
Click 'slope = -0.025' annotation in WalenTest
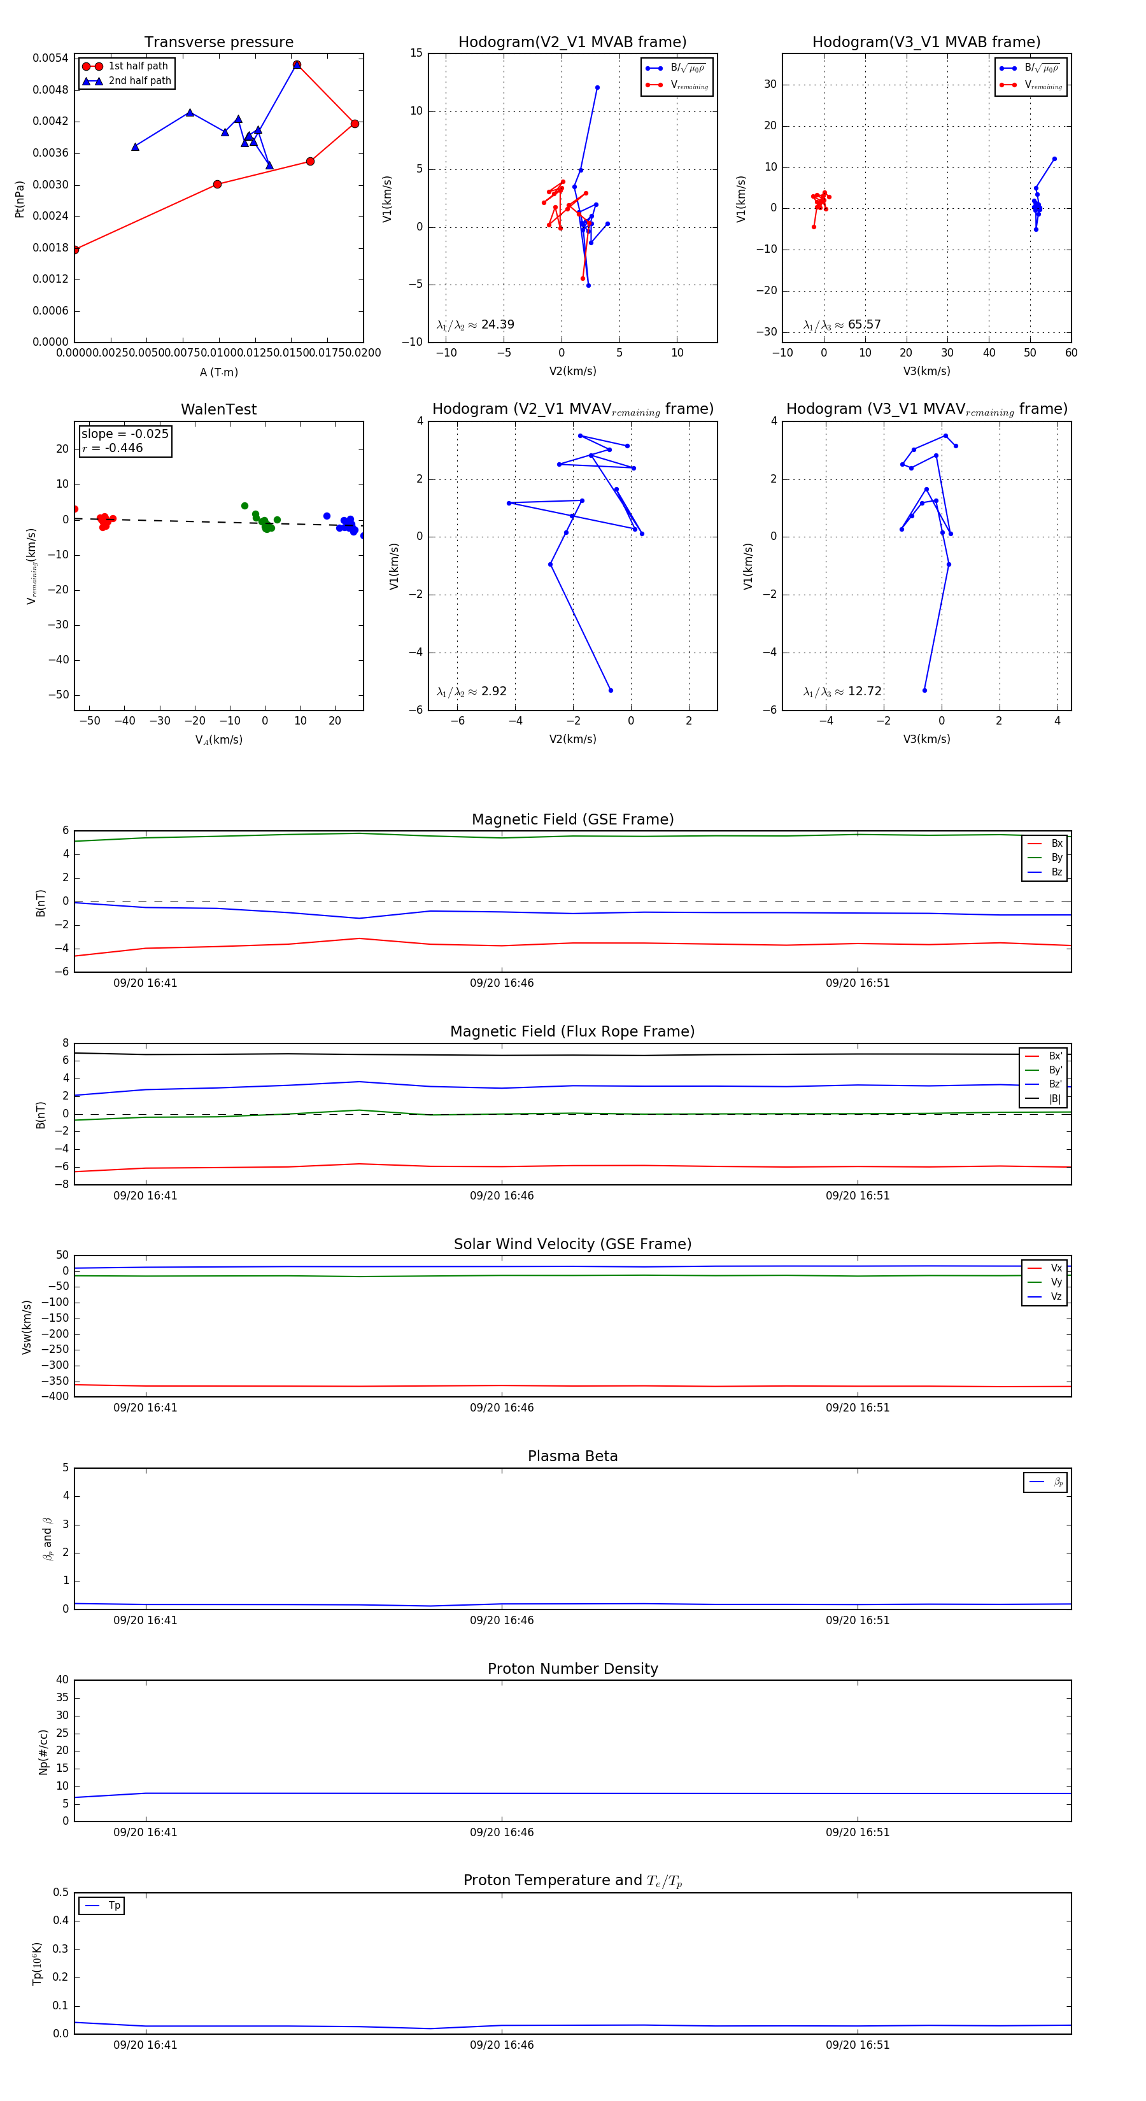[x=125, y=434]
